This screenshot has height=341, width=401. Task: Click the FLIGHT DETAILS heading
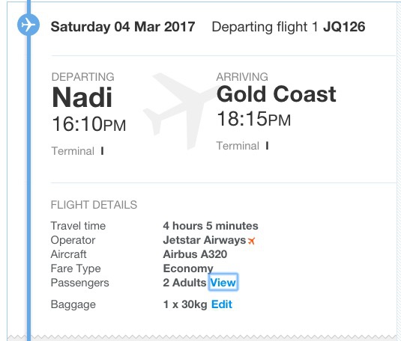point(94,205)
